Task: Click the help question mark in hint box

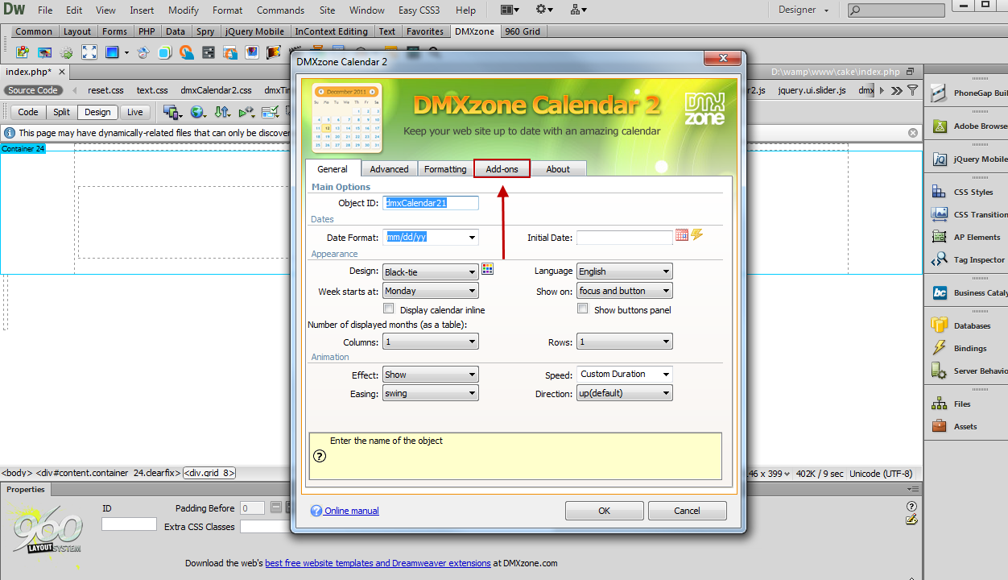Action: coord(319,456)
